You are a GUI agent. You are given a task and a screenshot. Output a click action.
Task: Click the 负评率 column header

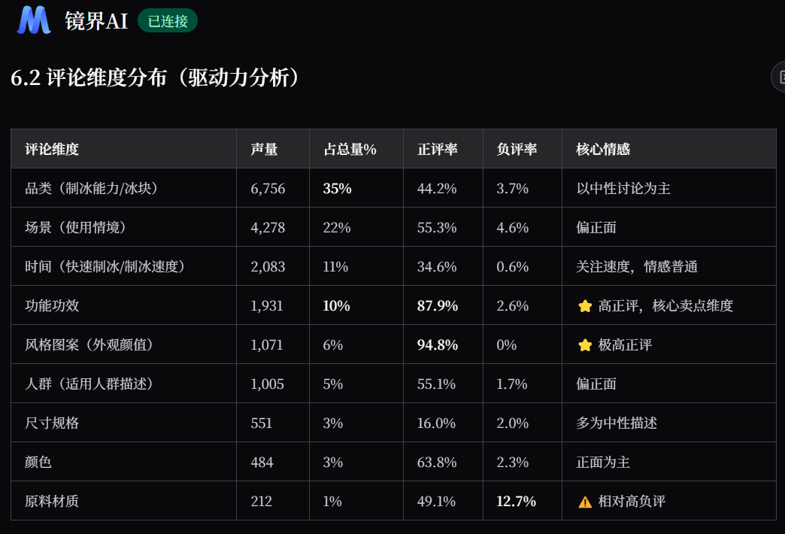tap(517, 149)
